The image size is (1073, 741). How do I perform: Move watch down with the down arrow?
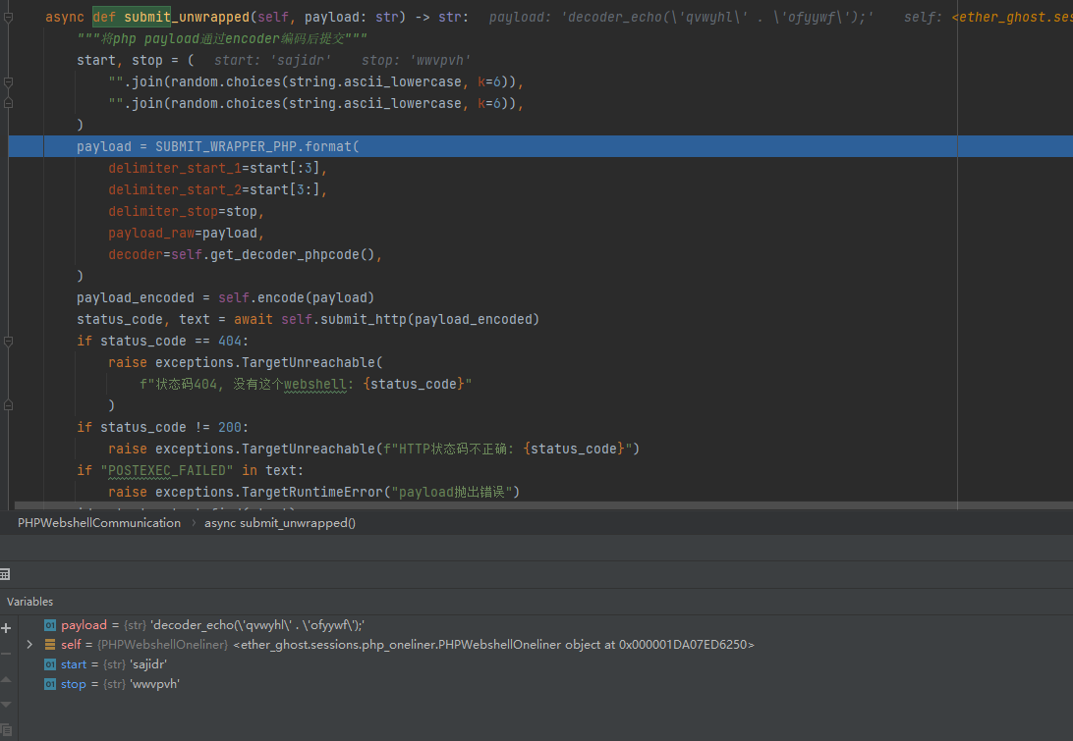(x=6, y=704)
